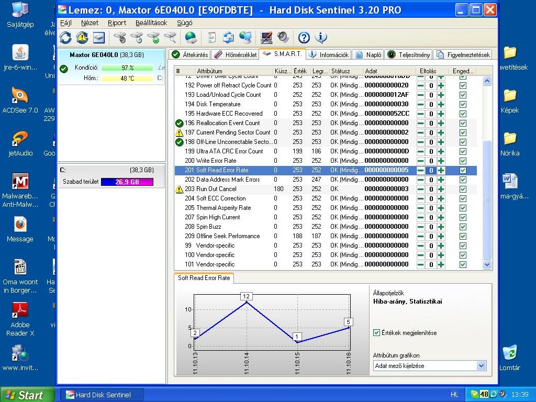
Task: Open the Beállítások menu
Action: click(151, 23)
